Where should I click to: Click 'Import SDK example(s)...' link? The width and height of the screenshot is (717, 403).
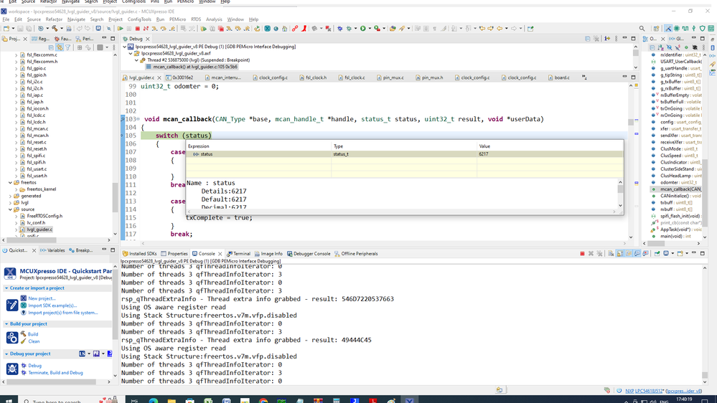point(52,305)
